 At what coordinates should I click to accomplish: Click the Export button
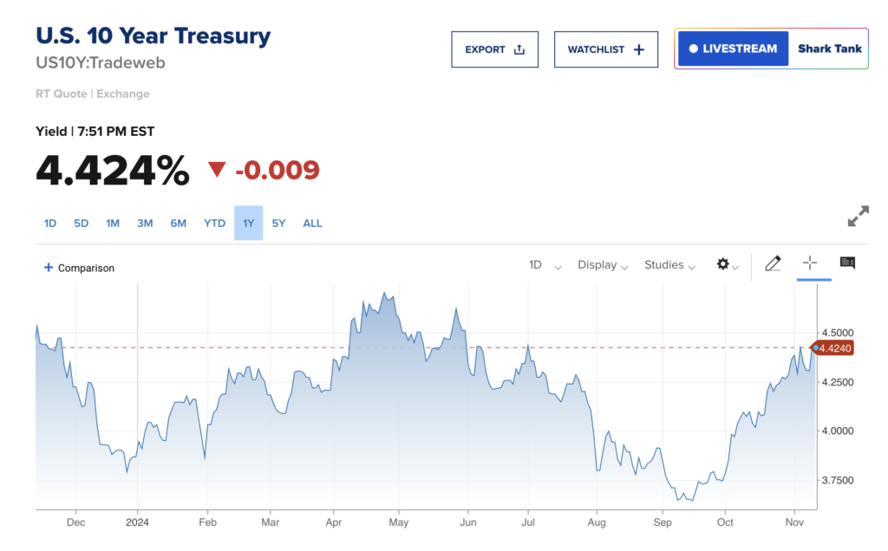click(494, 49)
